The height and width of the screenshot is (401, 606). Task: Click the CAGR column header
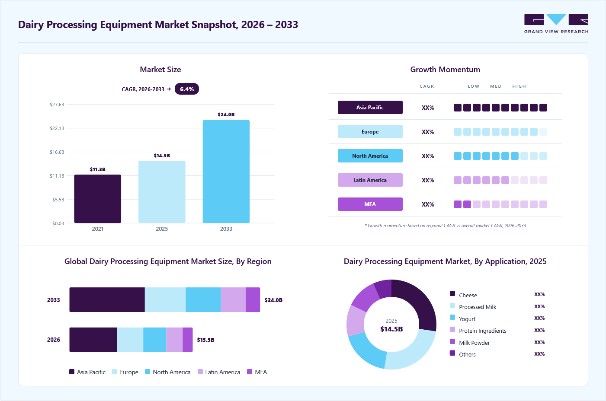pos(427,86)
